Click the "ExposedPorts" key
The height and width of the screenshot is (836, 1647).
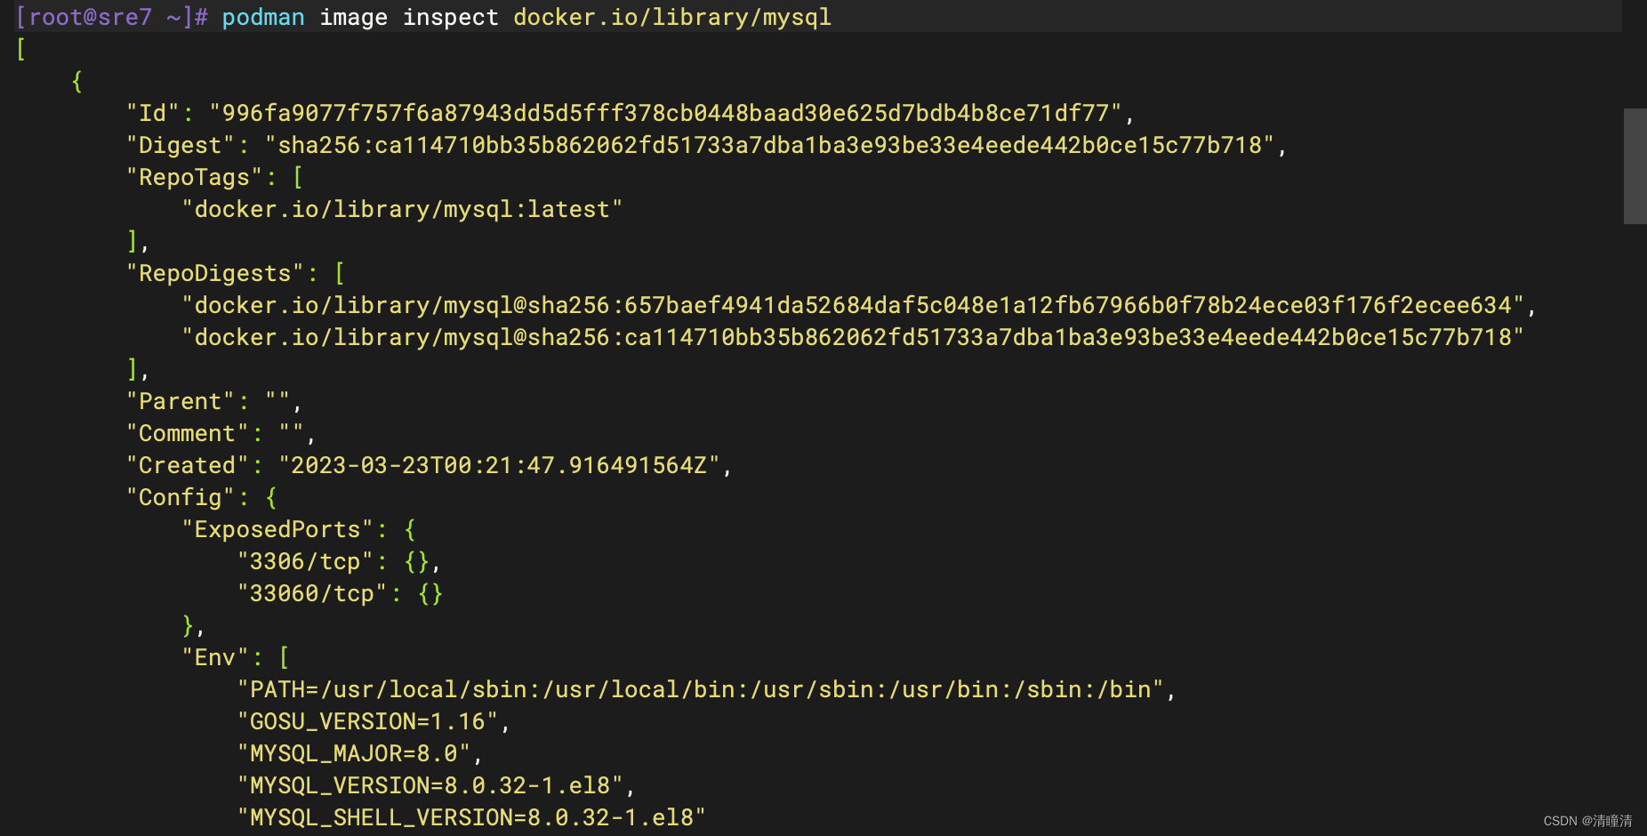(x=277, y=529)
